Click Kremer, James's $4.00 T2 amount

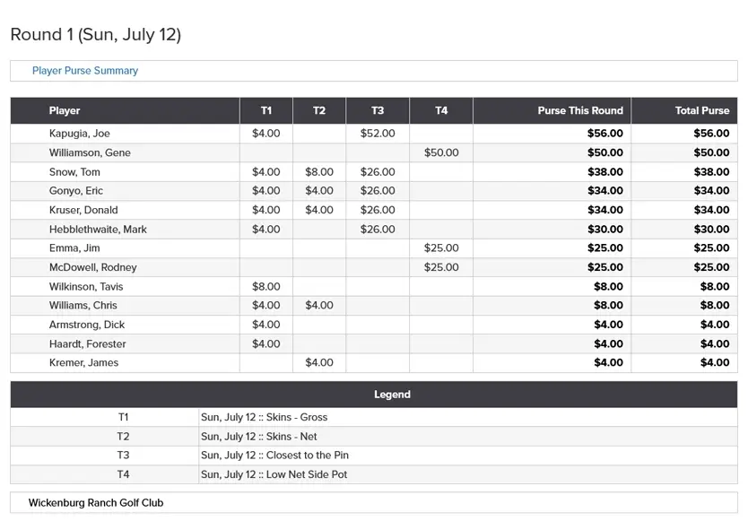tap(319, 362)
